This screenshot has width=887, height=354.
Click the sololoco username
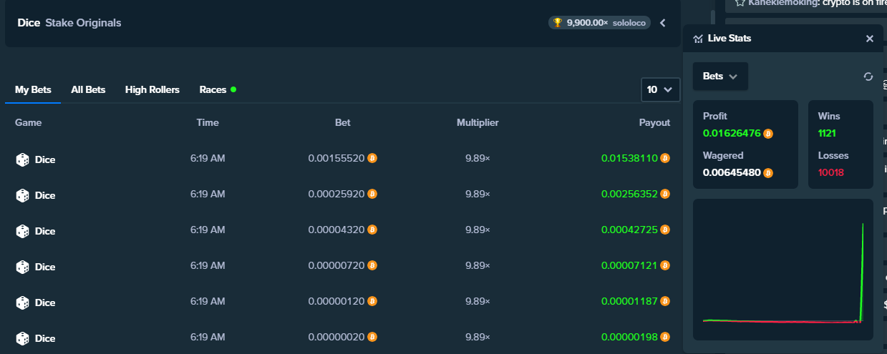(629, 23)
